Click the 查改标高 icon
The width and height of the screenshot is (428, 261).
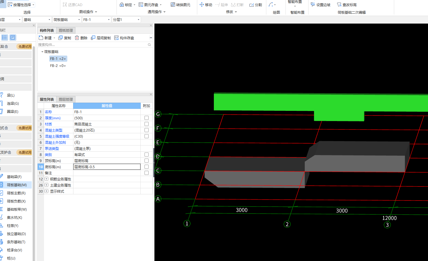(x=339, y=5)
